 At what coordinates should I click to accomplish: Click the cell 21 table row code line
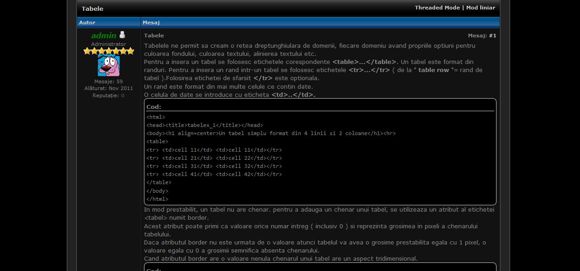(x=214, y=158)
